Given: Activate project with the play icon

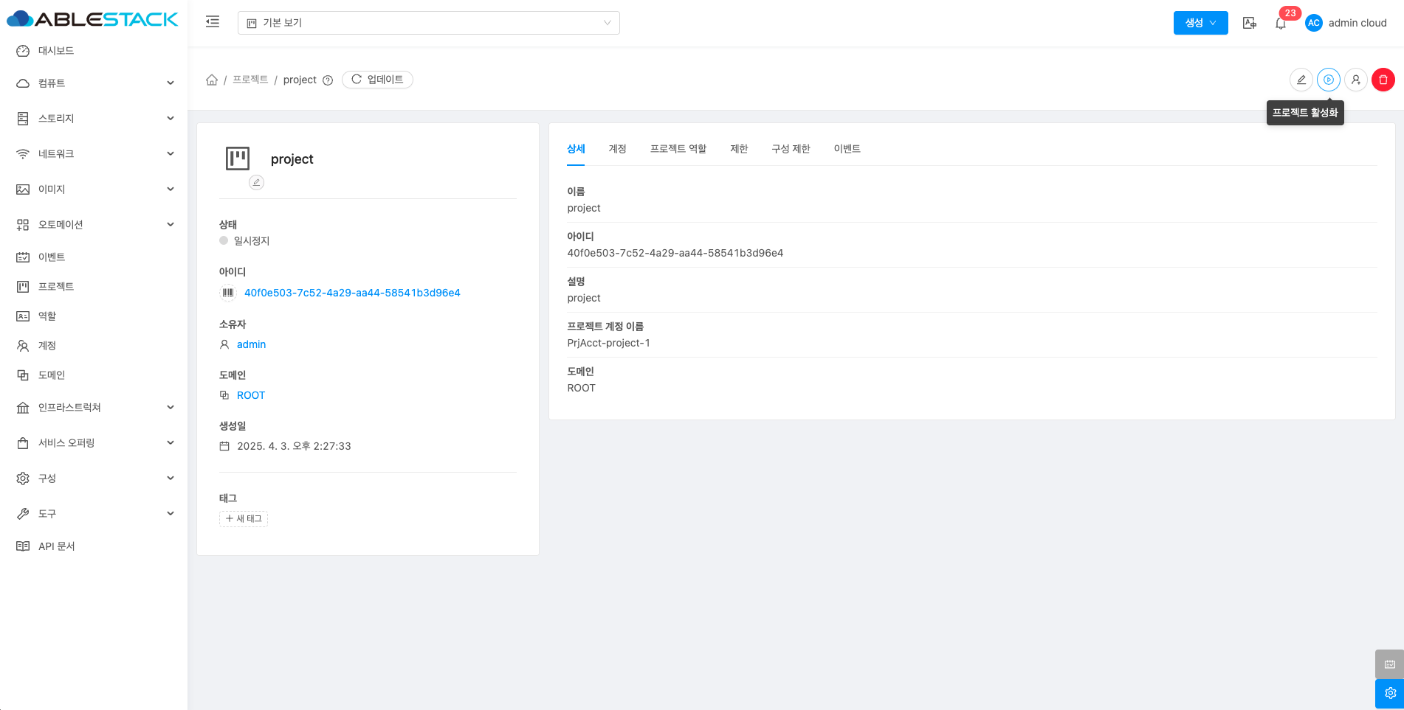Looking at the screenshot, I should click(1328, 80).
